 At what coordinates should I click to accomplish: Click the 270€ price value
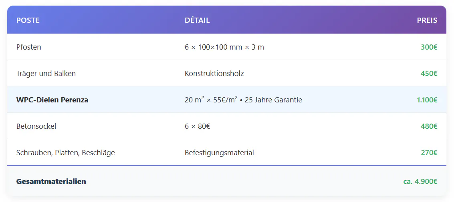click(x=429, y=153)
